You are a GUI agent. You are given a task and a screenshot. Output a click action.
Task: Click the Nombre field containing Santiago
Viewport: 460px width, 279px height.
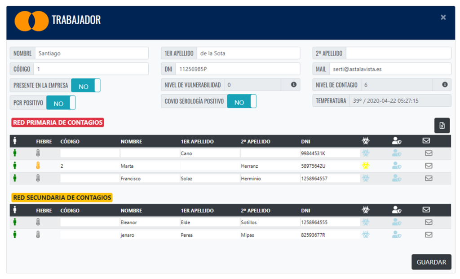(x=91, y=53)
